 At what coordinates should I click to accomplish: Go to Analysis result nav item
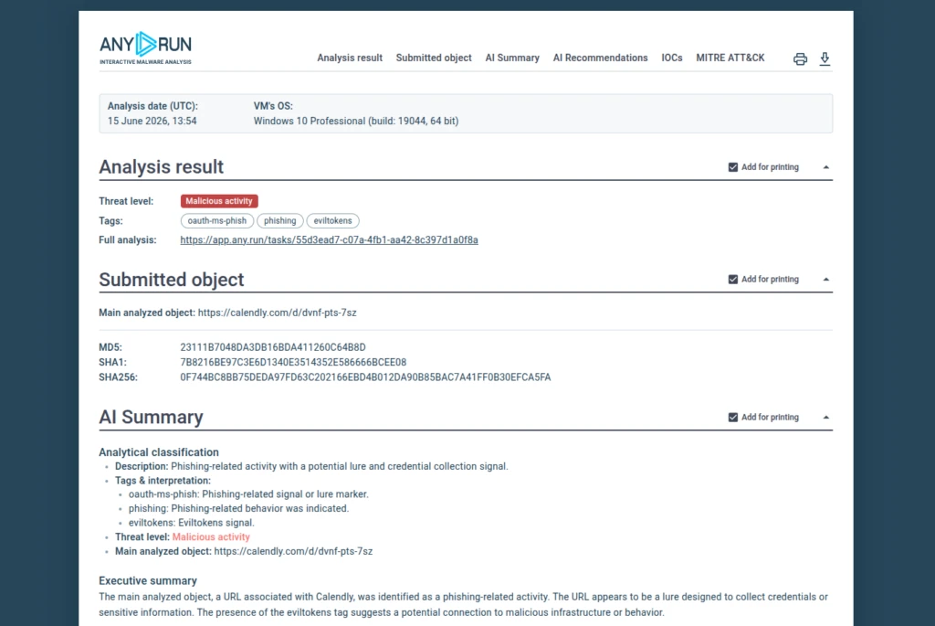pos(350,58)
